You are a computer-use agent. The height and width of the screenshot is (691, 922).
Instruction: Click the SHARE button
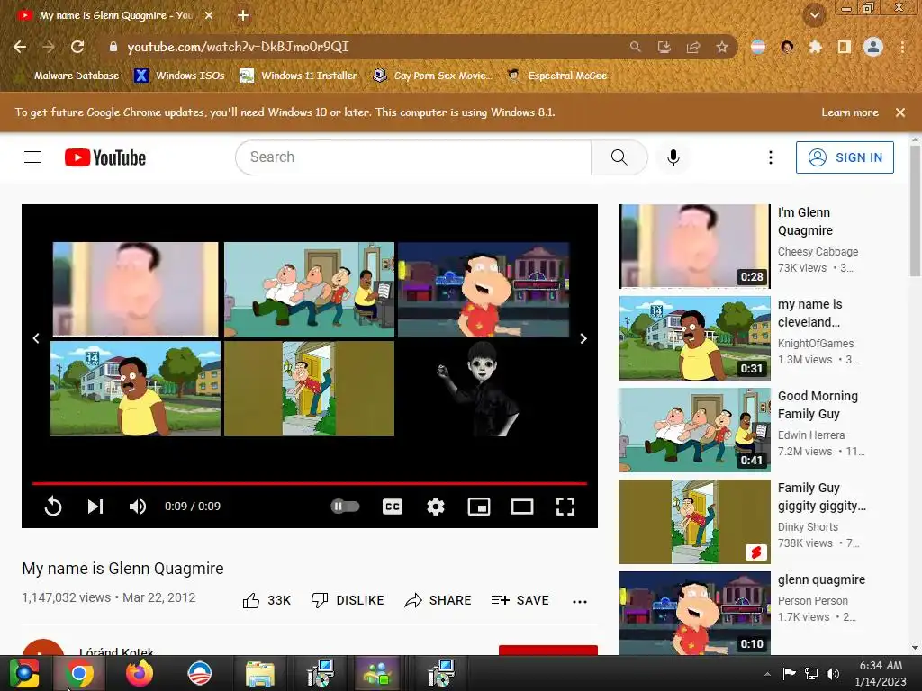tap(438, 600)
